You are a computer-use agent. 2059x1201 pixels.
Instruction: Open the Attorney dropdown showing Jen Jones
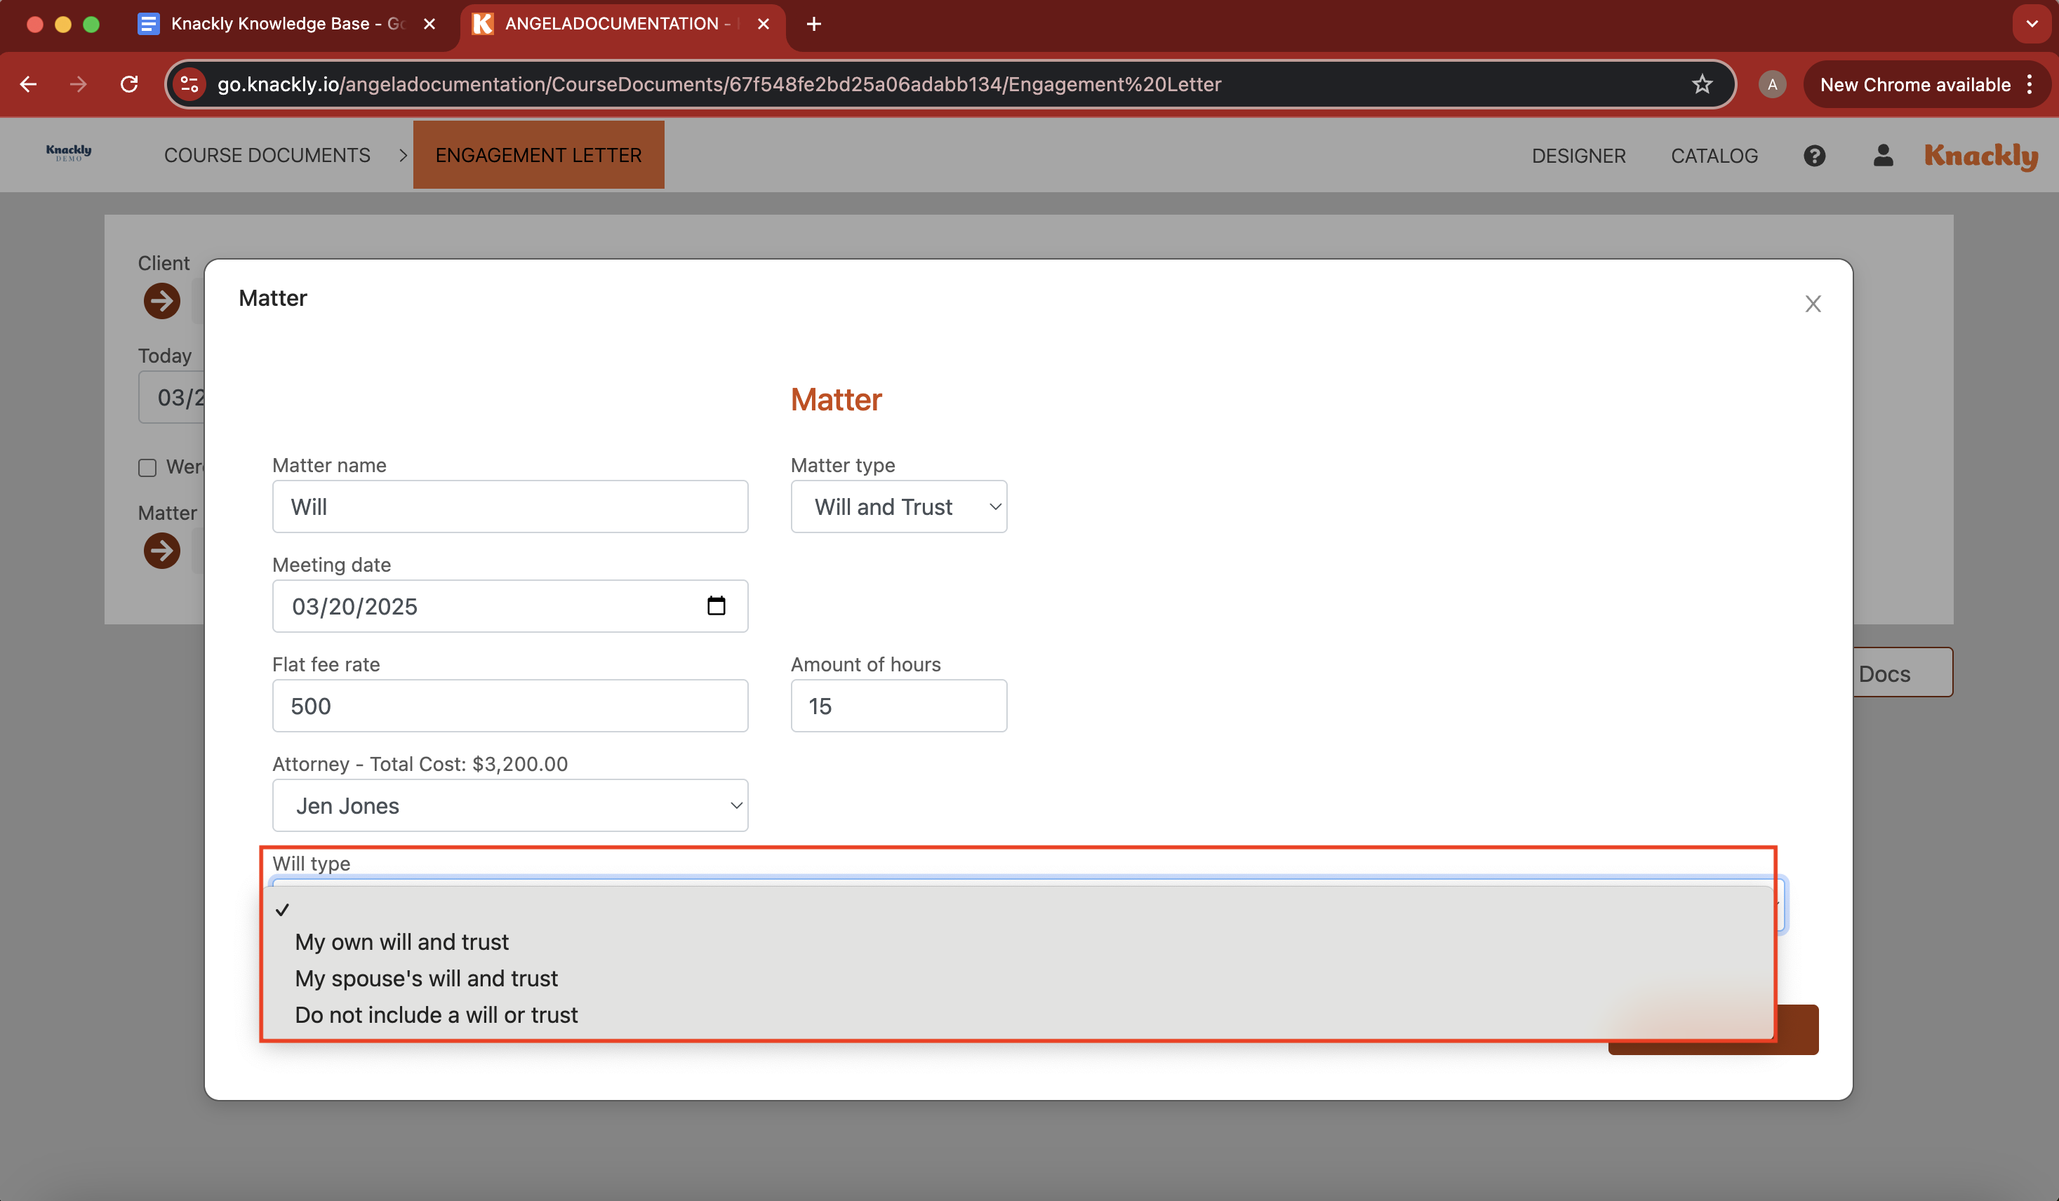tap(510, 805)
